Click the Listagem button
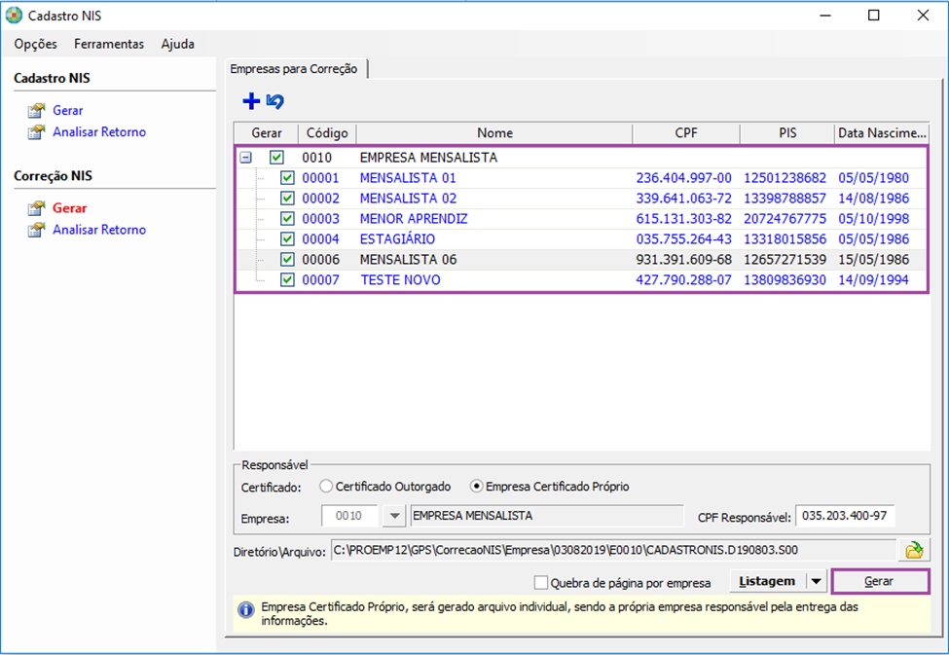The height and width of the screenshot is (655, 949). point(767,581)
